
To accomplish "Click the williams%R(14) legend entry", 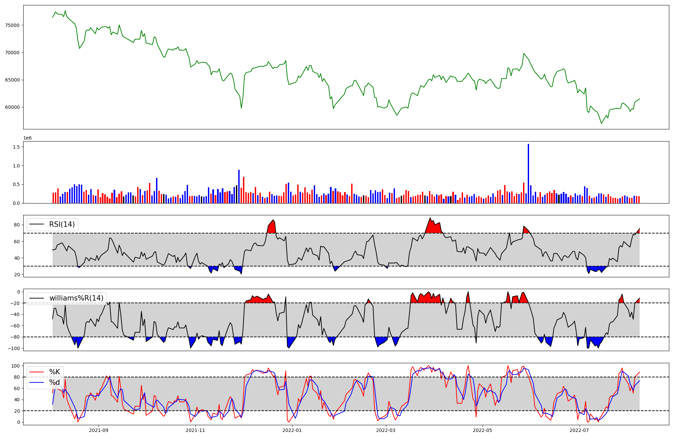I will [76, 298].
